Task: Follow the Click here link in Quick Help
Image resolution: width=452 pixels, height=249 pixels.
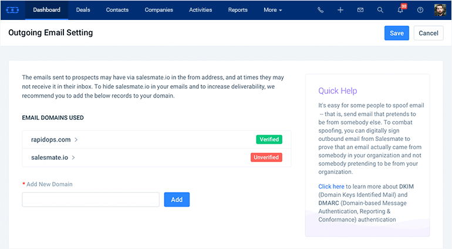Action: point(331,187)
